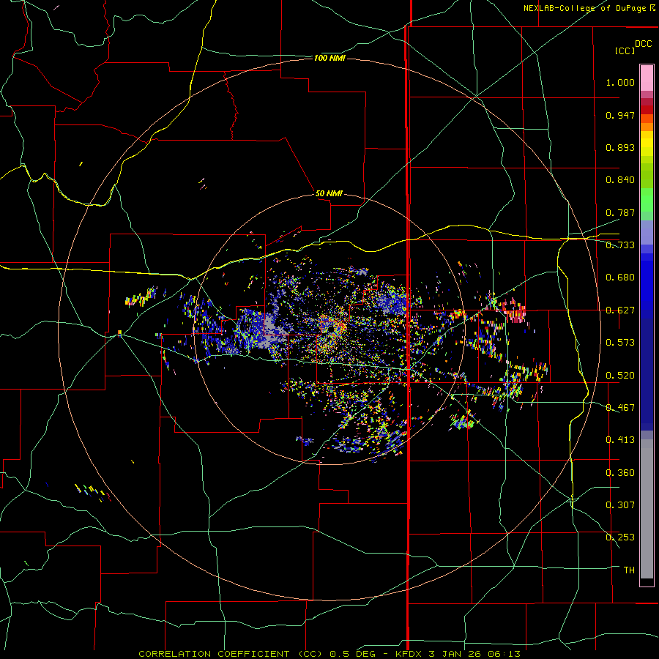Click the 0.307 legend value

620,505
